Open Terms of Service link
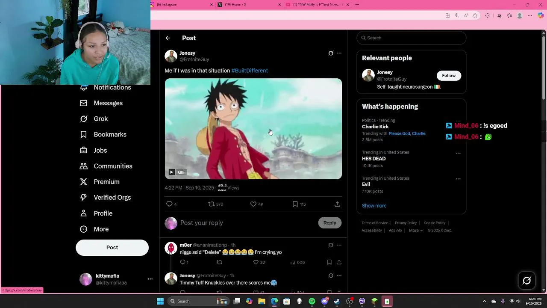The width and height of the screenshot is (547, 308). pyautogui.click(x=375, y=223)
